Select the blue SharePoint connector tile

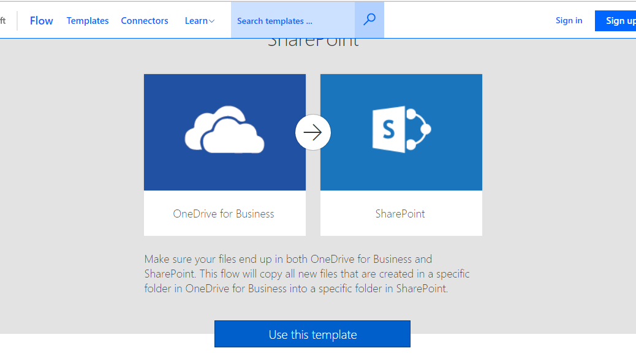pyautogui.click(x=401, y=132)
